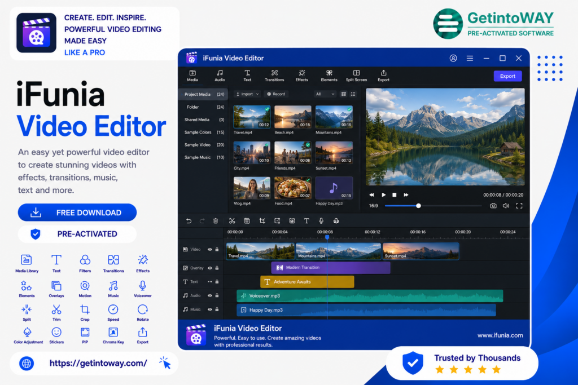
Task: Click the Color Adjustment feature icon
Action: point(28,336)
